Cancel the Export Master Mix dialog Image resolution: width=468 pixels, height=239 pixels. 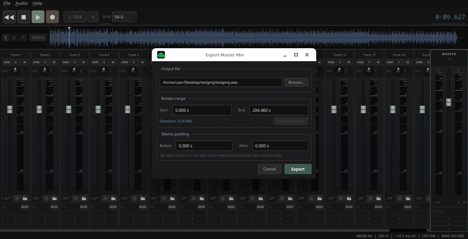270,169
